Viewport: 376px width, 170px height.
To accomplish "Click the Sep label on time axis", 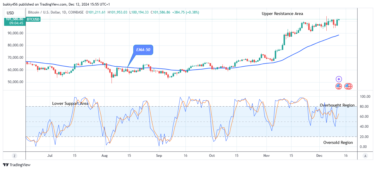I will (x=159, y=156).
